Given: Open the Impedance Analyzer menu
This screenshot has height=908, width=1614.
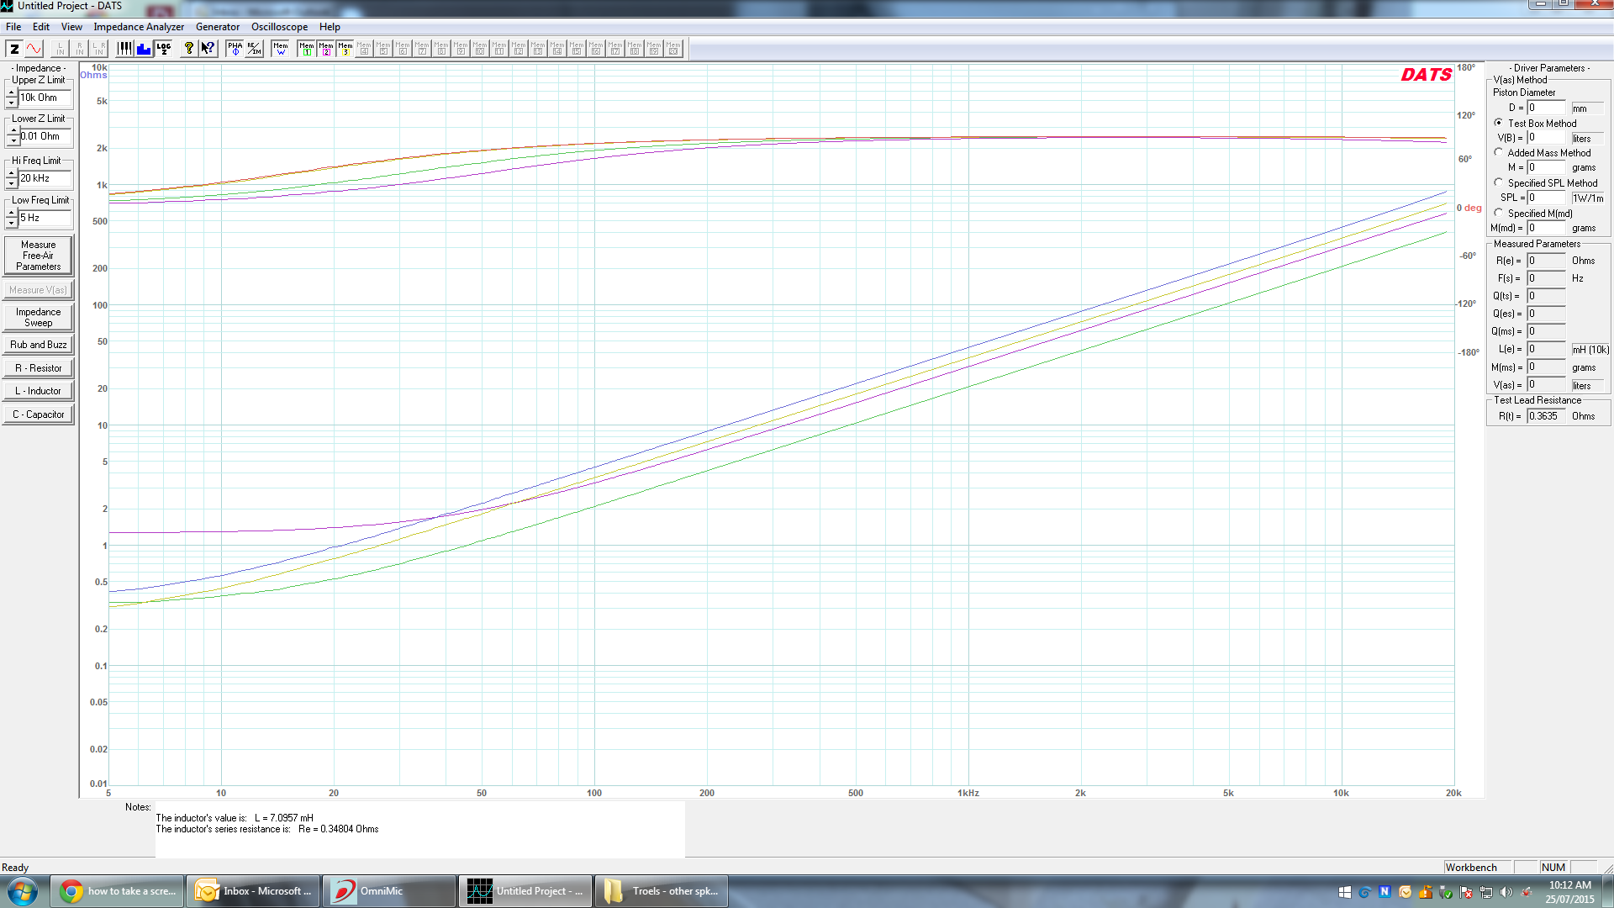Looking at the screenshot, I should coord(139,27).
